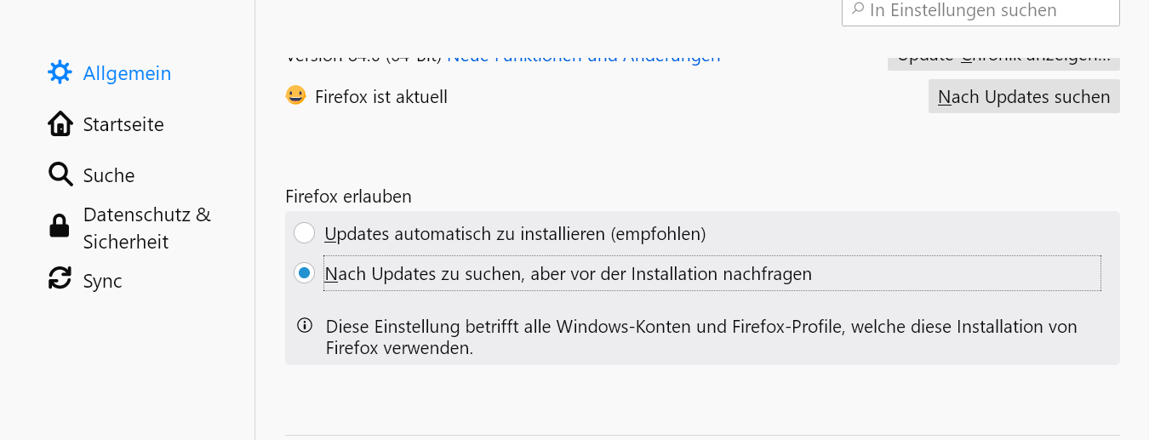Click the Startseite house icon

pos(60,124)
